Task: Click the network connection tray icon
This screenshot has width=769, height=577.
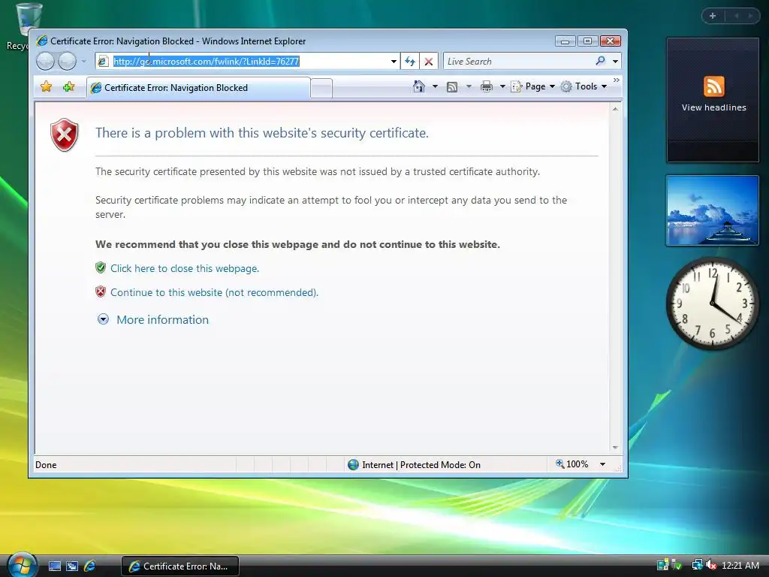Action: point(697,565)
